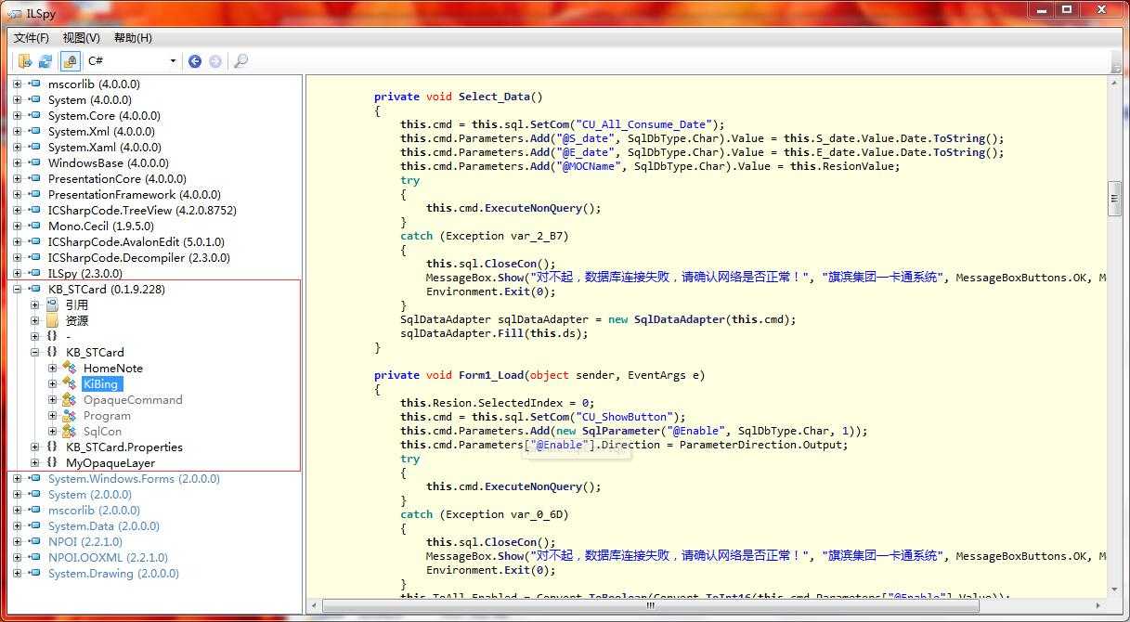Expand the WindowsBase (4.0.0.0) node

coord(17,162)
